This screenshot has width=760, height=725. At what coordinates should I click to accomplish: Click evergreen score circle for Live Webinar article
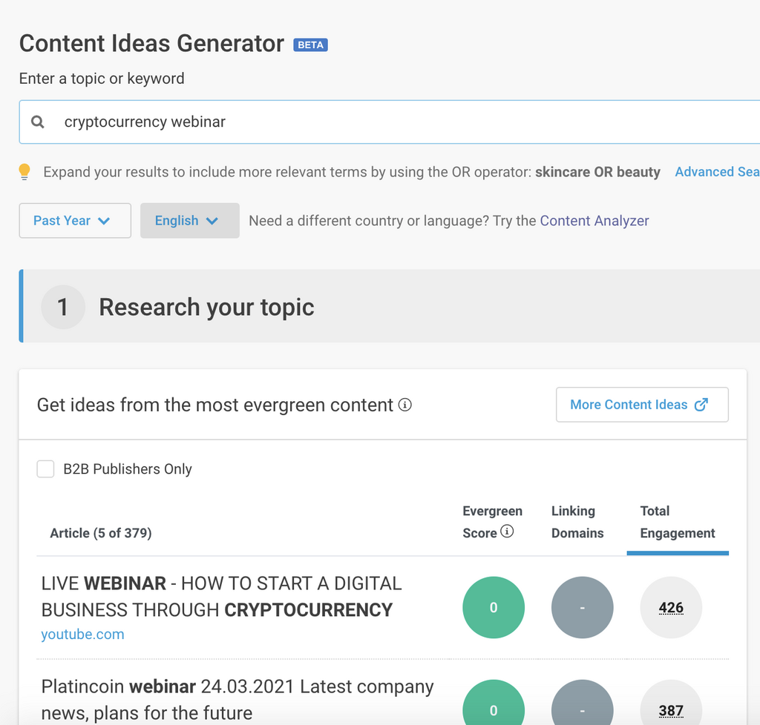[x=493, y=608]
